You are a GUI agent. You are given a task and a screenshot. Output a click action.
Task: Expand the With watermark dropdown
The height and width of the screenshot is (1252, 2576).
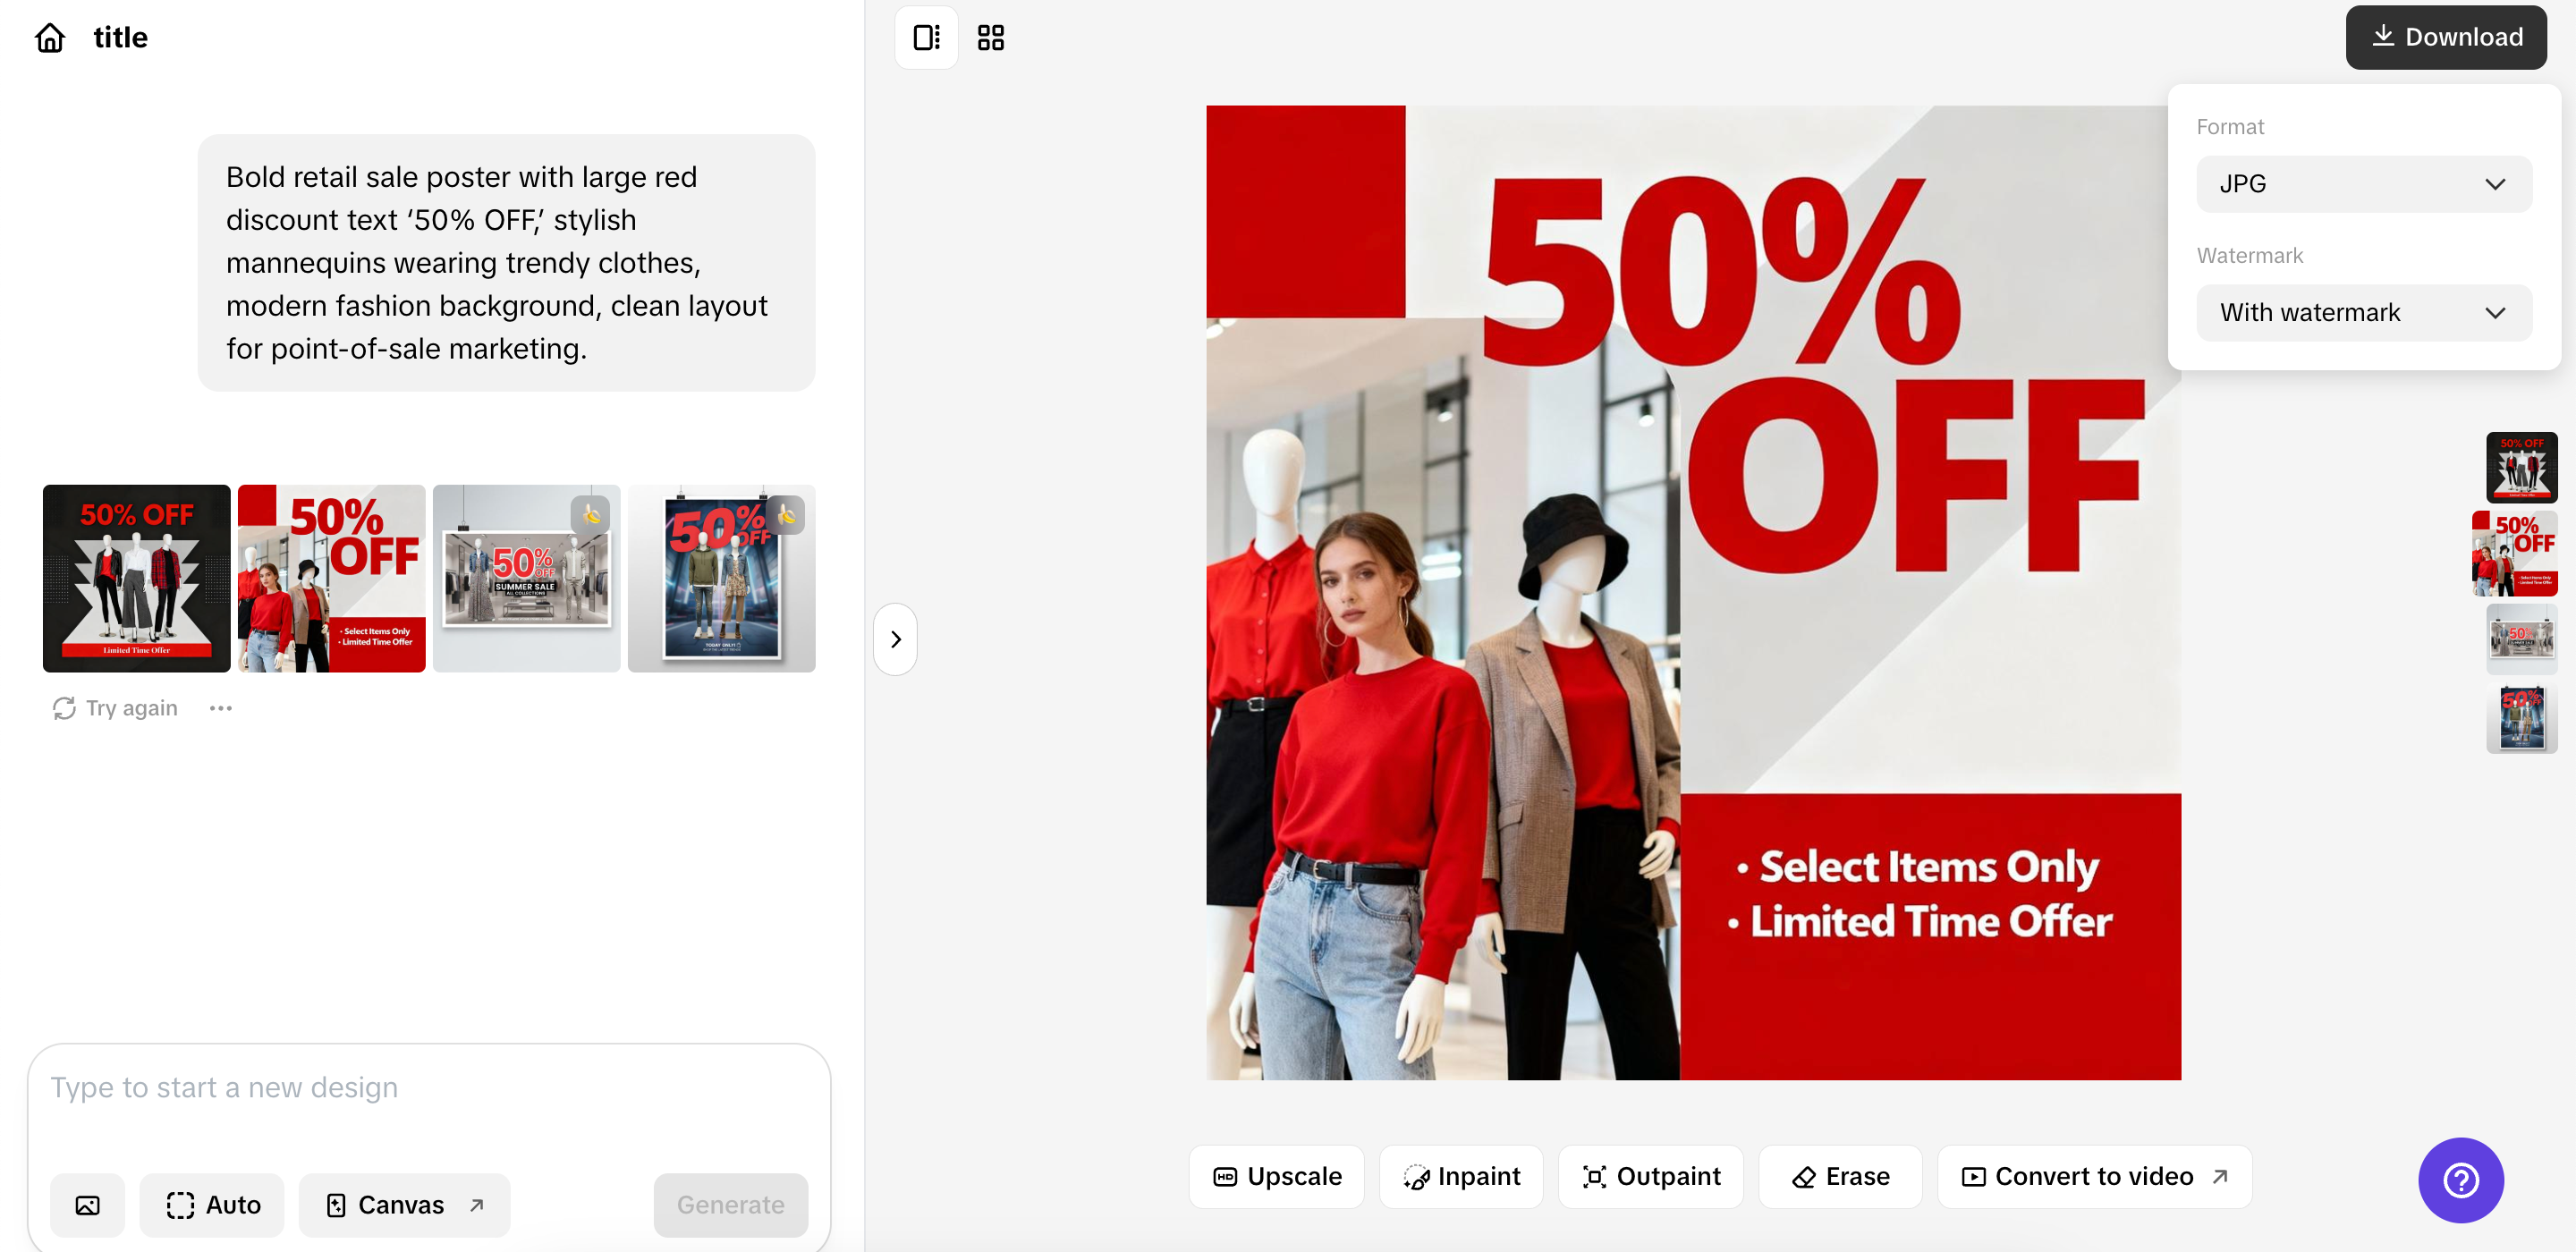2363,313
